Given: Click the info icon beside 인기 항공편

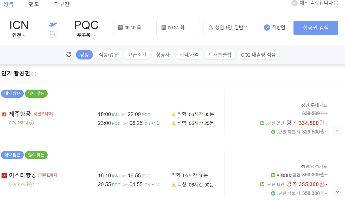Looking at the screenshot, I should [33, 74].
